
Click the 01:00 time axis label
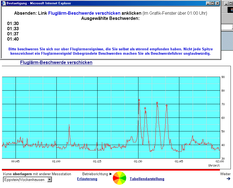pos(56,161)
